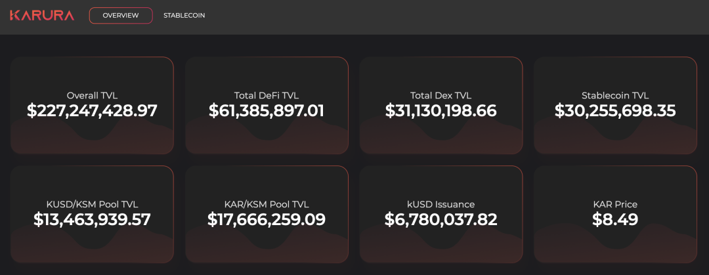Select the $17,666,259.09 amount

click(267, 220)
